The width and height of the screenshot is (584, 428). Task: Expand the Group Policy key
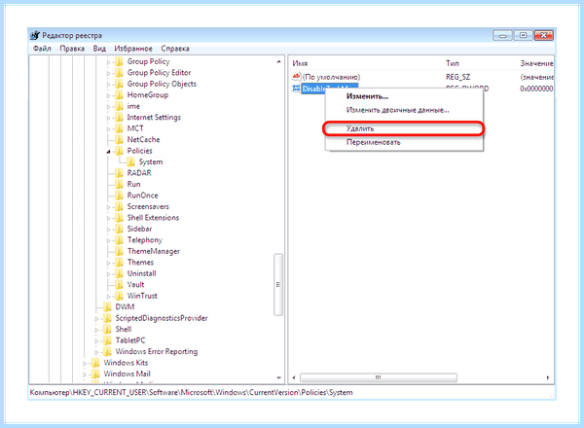tap(108, 62)
